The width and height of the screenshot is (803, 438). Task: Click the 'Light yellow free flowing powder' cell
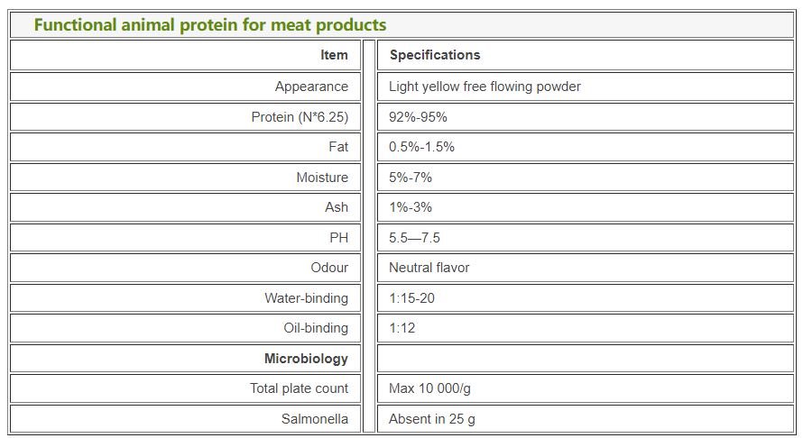[485, 87]
